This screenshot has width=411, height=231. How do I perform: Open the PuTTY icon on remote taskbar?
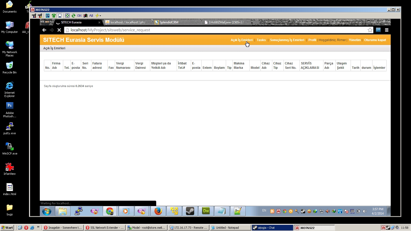click(x=78, y=211)
